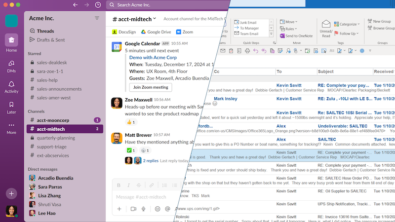
Task: Toggle the green checkmark reaction on Matt's message
Action: pos(130,150)
